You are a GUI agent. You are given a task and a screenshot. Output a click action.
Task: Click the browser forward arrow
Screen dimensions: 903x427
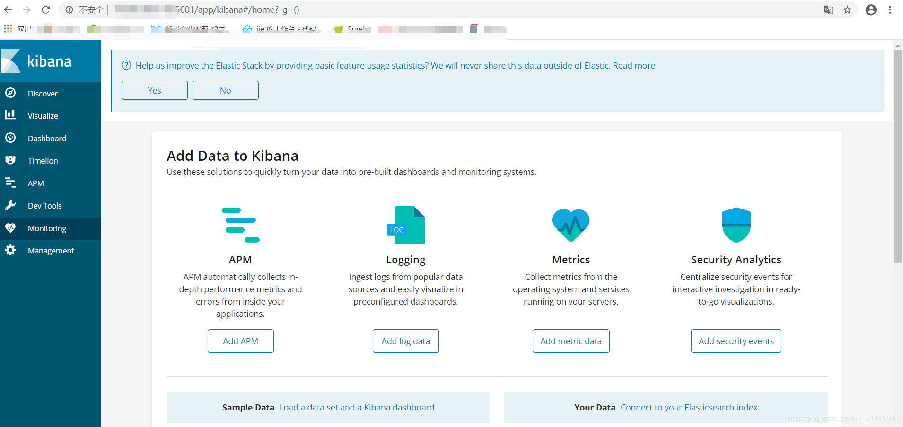tap(27, 9)
